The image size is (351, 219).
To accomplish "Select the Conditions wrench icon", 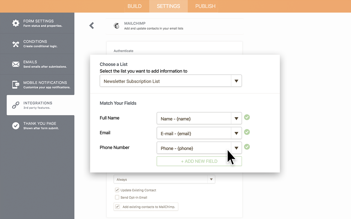I will [x=16, y=44].
